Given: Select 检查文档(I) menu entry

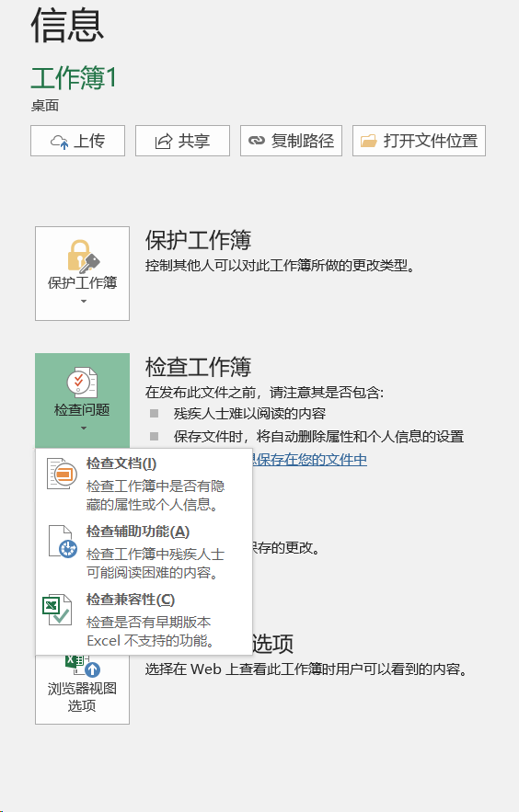Looking at the screenshot, I should tap(144, 484).
